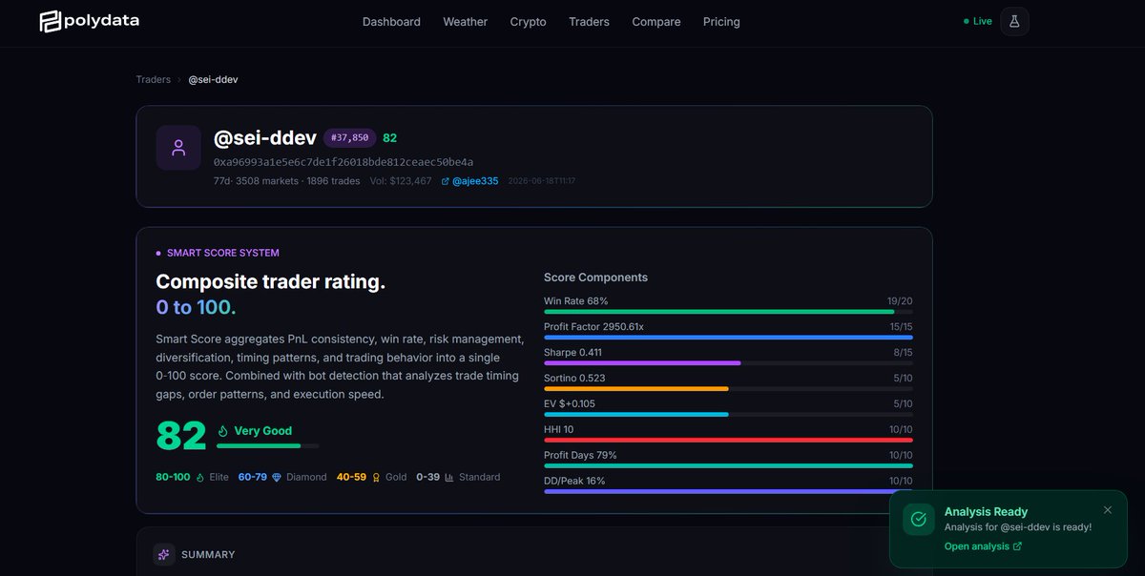Click the 0-39 Standard range label
Screen dimensions: 1145x576
point(427,477)
